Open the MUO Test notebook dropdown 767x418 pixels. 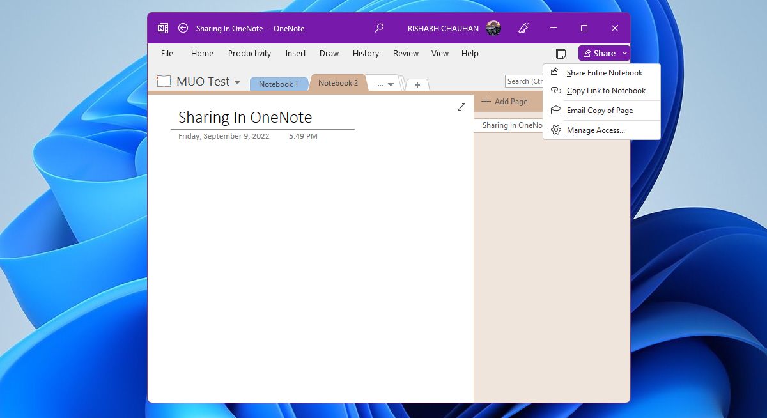(x=237, y=82)
